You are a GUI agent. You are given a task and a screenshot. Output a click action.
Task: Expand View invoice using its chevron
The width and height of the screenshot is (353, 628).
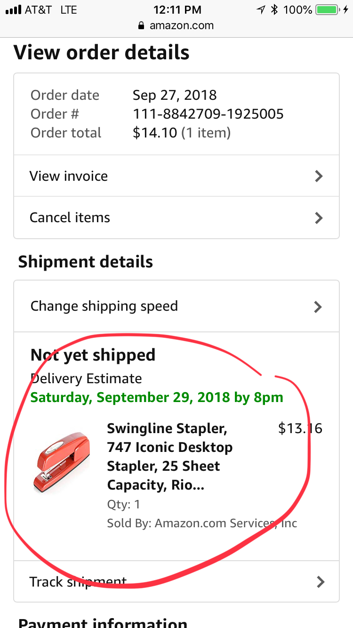pos(319,176)
